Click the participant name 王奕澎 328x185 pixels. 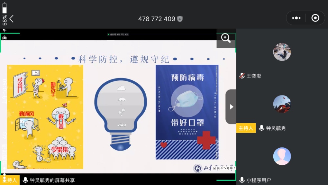254,76
